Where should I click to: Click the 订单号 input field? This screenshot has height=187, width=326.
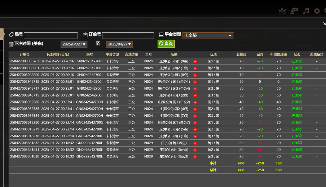pos(128,35)
